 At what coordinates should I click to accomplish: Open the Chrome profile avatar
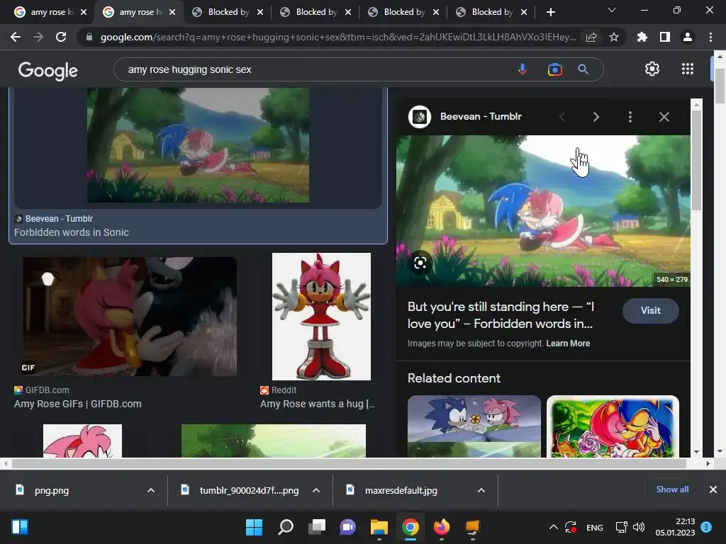click(688, 37)
